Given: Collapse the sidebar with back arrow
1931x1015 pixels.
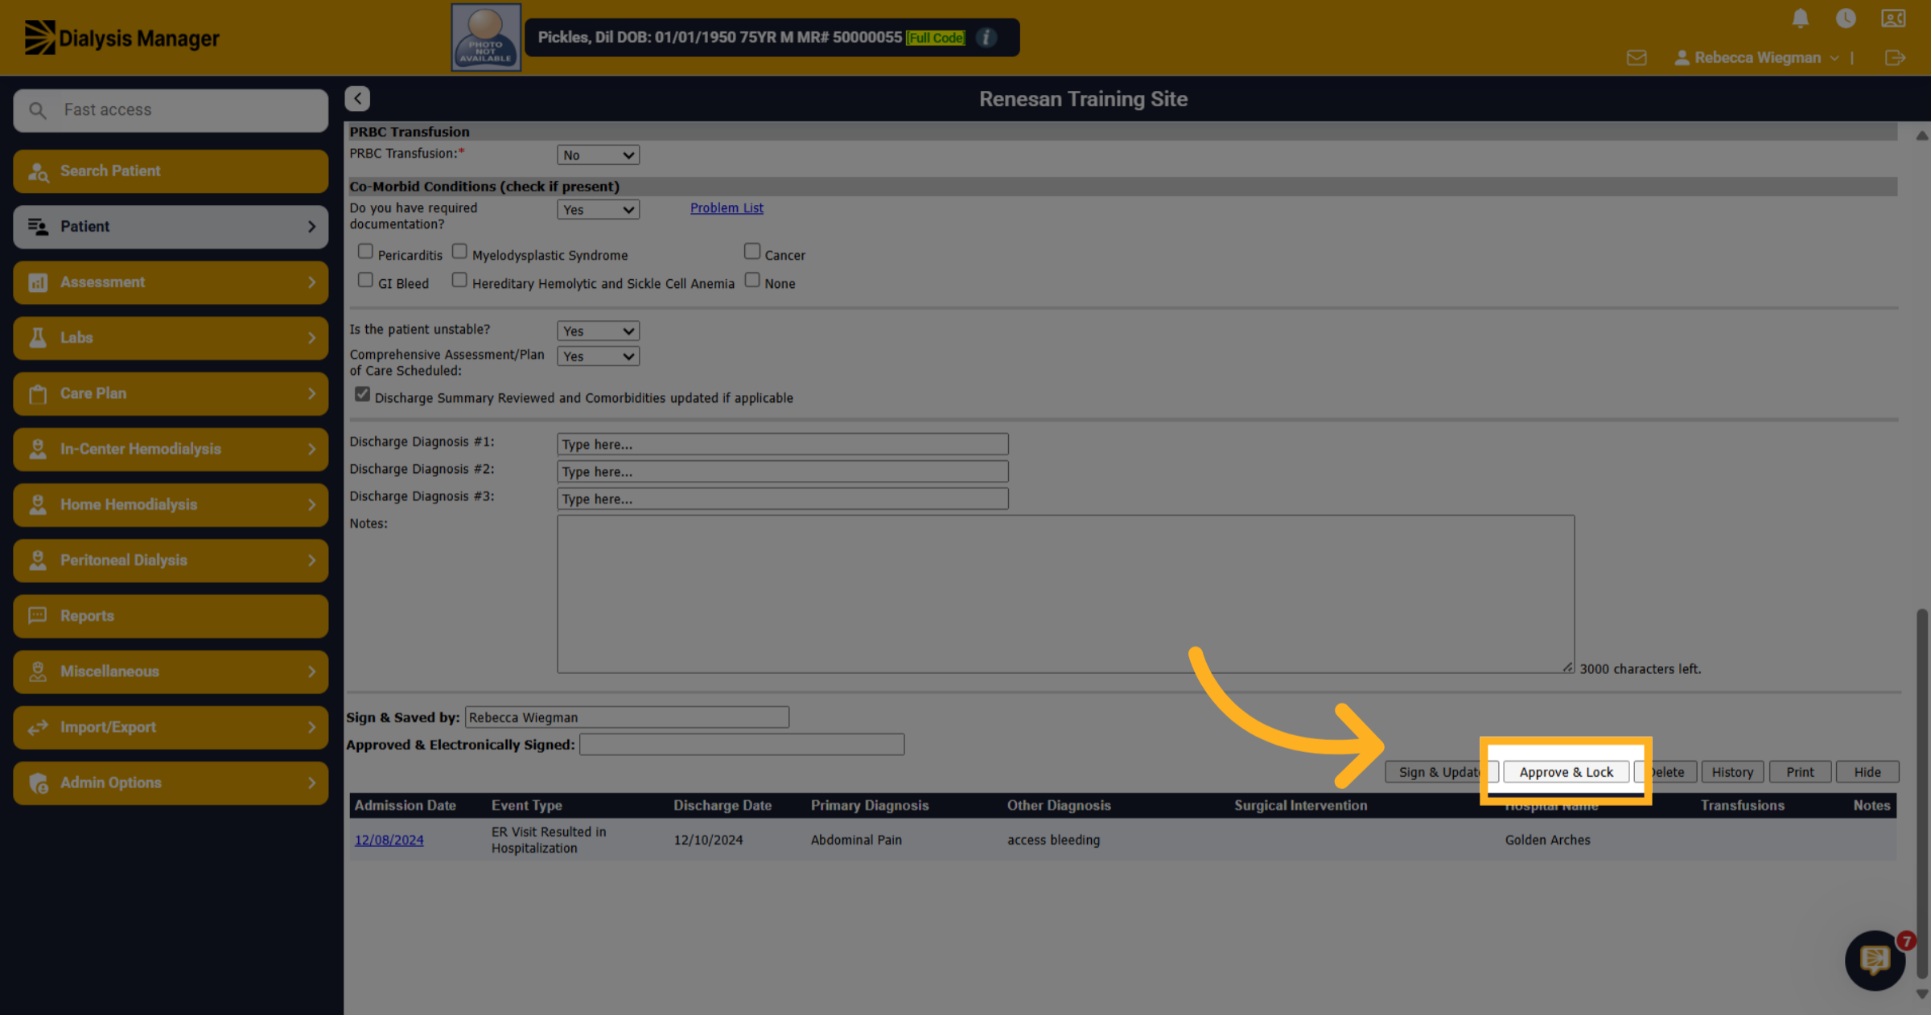Looking at the screenshot, I should pos(357,98).
